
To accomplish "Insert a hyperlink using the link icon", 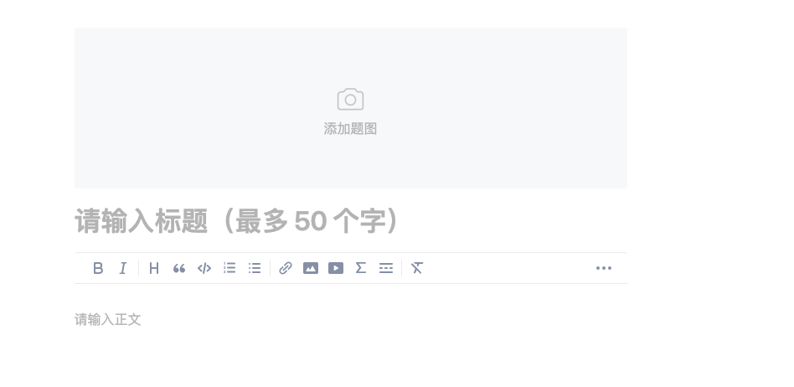I will [x=286, y=268].
